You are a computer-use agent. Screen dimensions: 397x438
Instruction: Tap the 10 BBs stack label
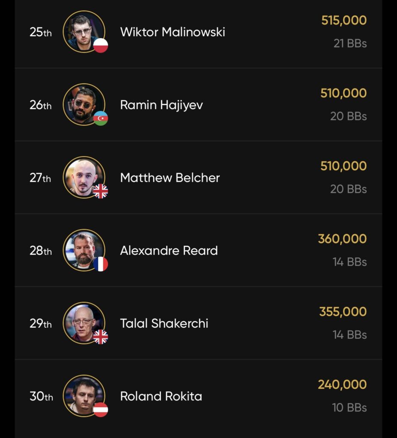click(349, 408)
